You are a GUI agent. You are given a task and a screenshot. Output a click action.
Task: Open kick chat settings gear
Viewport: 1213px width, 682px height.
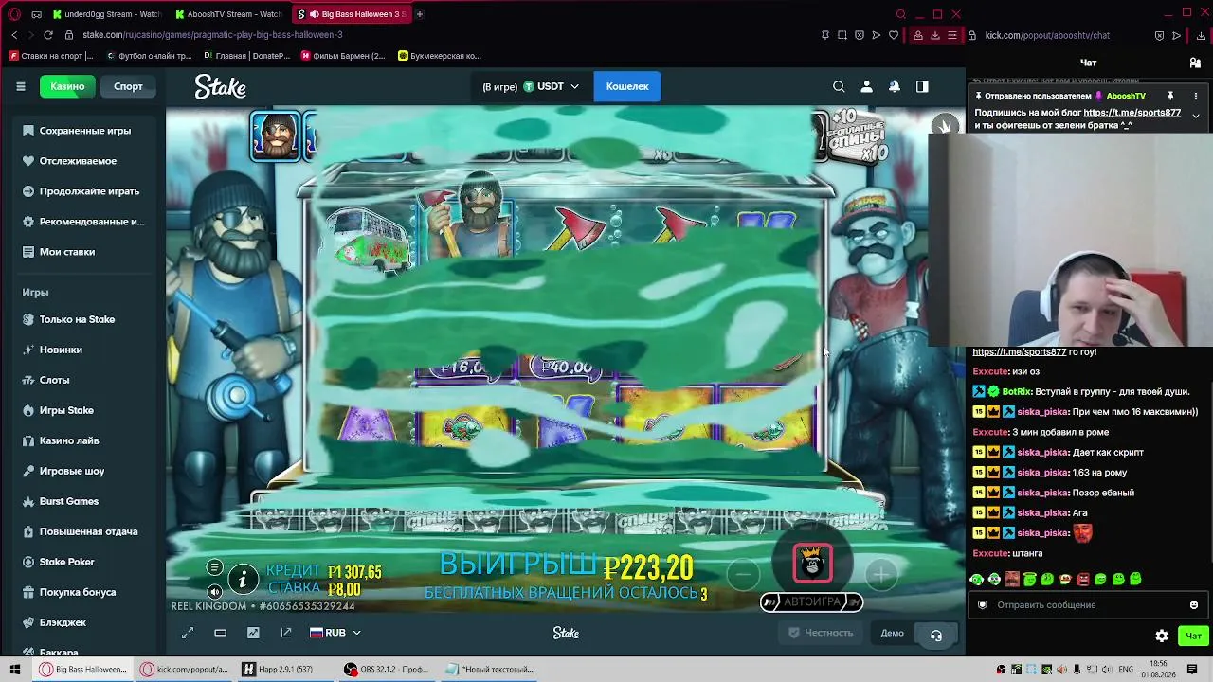click(x=1162, y=636)
